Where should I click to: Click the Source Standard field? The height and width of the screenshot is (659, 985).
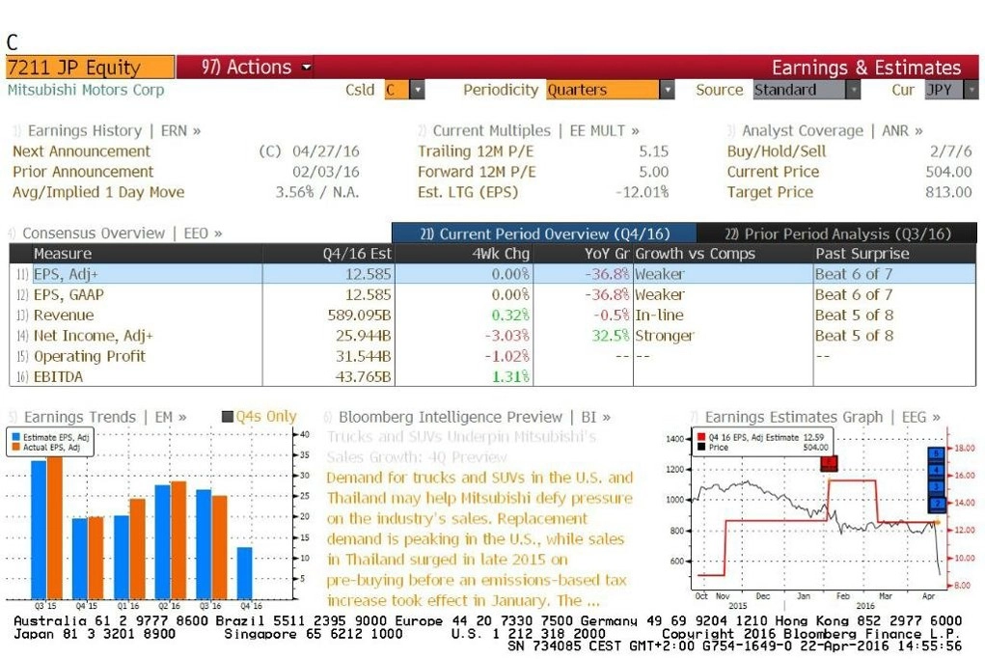800,90
